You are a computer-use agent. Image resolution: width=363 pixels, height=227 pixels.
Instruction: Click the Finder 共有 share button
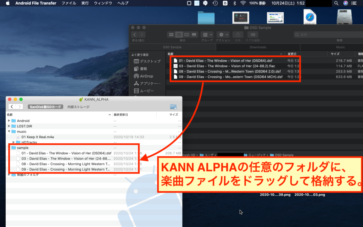238,34
